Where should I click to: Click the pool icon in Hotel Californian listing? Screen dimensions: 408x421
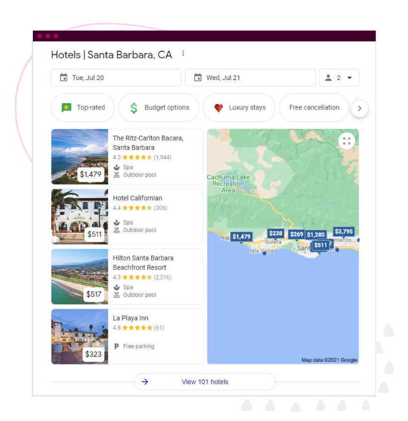pyautogui.click(x=116, y=230)
